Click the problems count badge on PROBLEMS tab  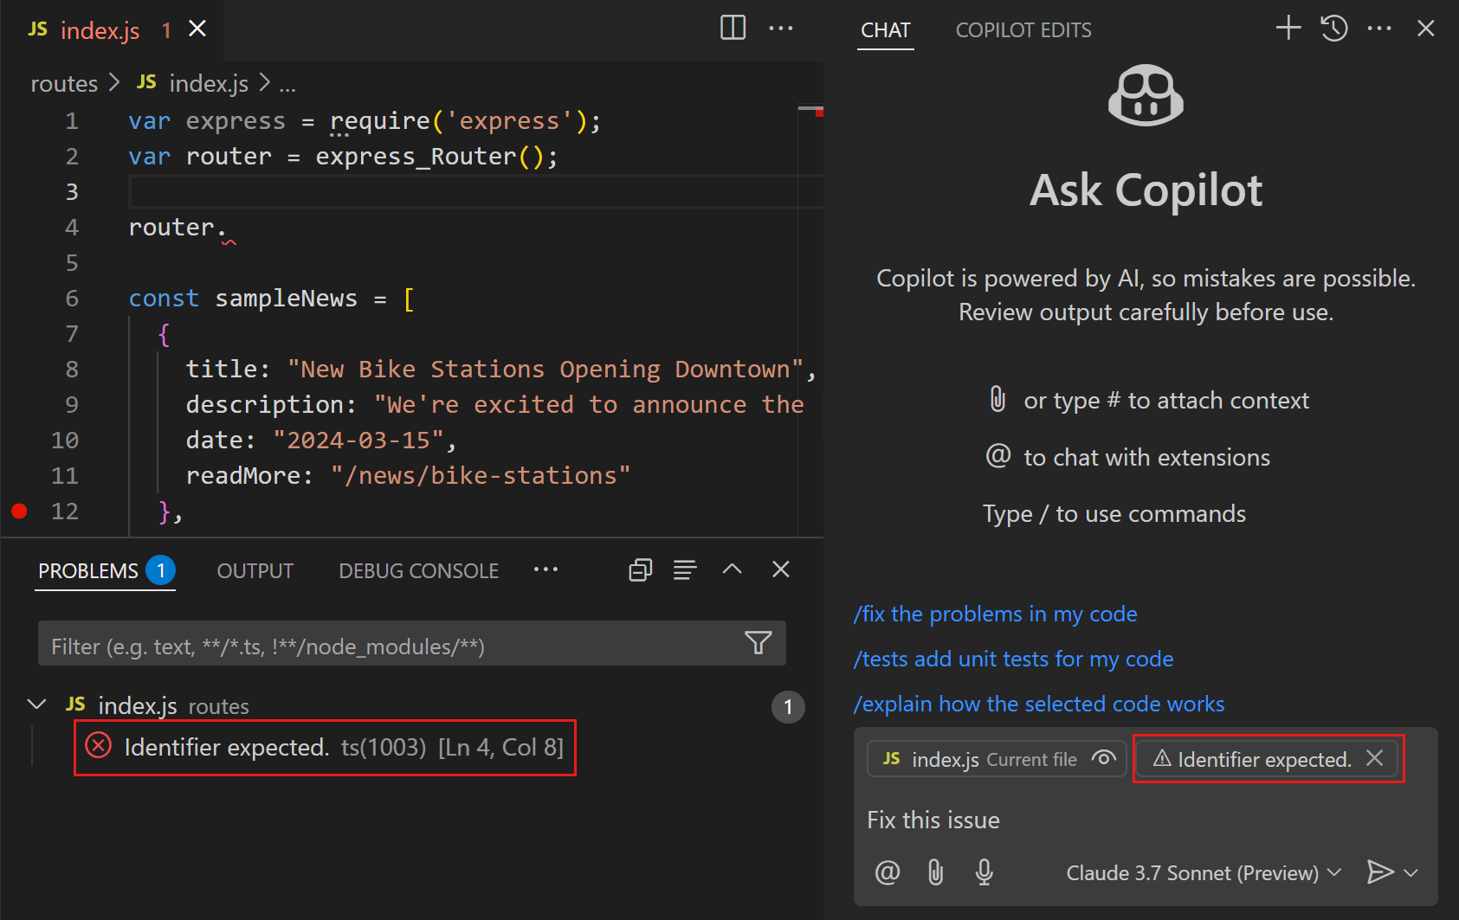[x=160, y=570]
